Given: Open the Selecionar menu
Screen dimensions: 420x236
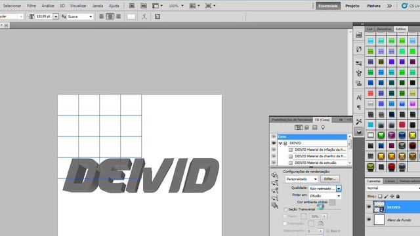Looking at the screenshot, I should (x=12, y=6).
